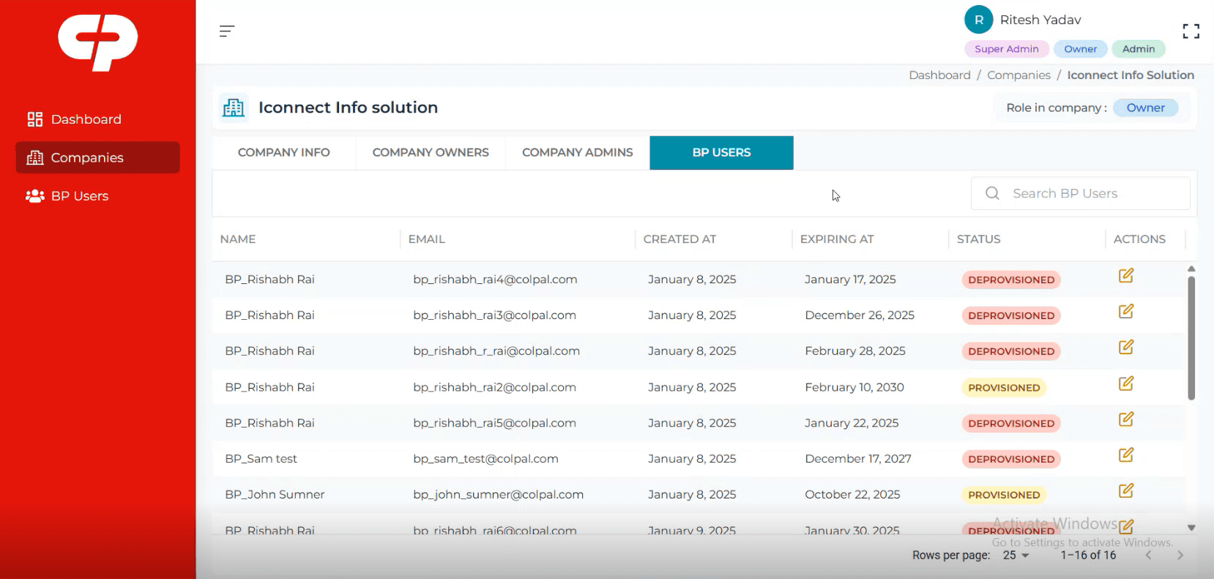The height and width of the screenshot is (579, 1214).
Task: Edit the BP_Sam test user row
Action: (x=1125, y=455)
